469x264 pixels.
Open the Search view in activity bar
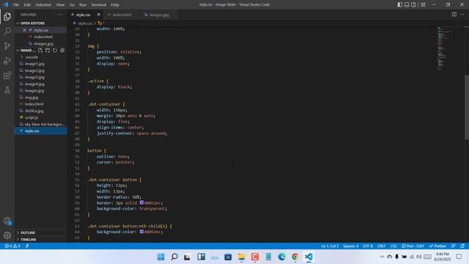7,31
